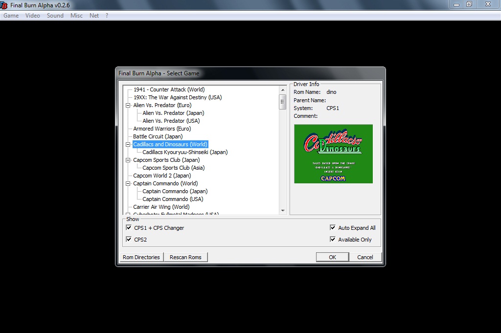Open the Misc menu
Image resolution: width=501 pixels, height=333 pixels.
[76, 16]
